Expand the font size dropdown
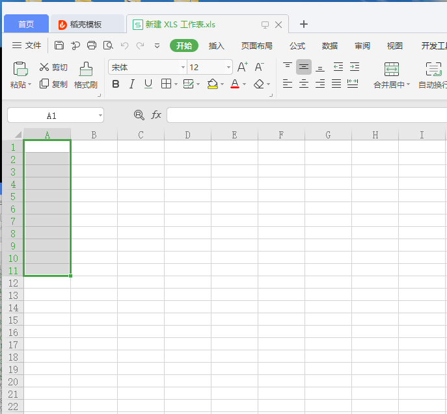 (x=228, y=67)
